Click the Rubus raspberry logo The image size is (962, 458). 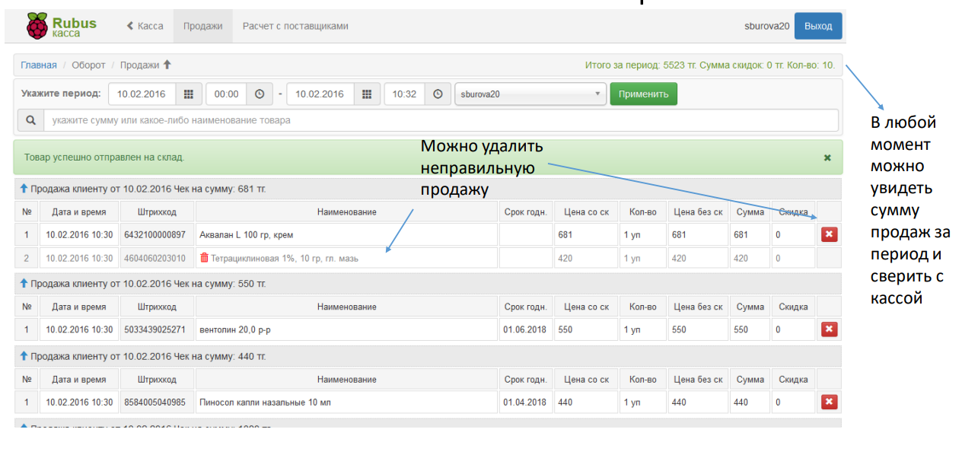(37, 26)
